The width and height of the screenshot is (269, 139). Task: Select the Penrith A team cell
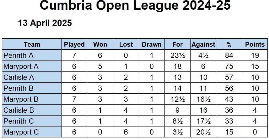pyautogui.click(x=32, y=55)
